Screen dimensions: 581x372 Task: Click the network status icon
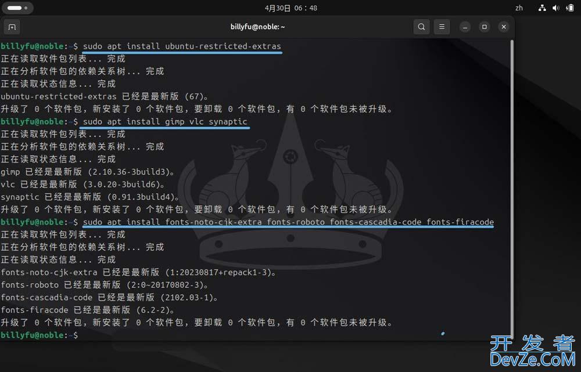(x=542, y=8)
